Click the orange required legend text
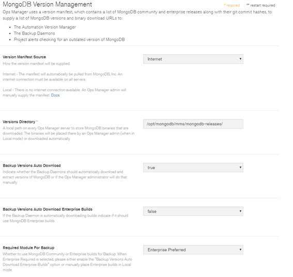 pyautogui.click(x=232, y=5)
